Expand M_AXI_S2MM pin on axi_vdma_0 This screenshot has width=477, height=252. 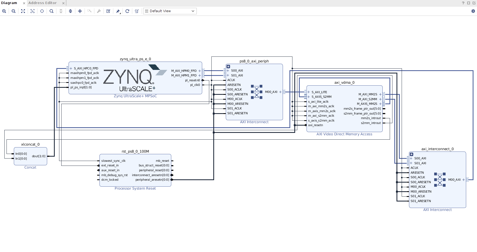(x=380, y=99)
